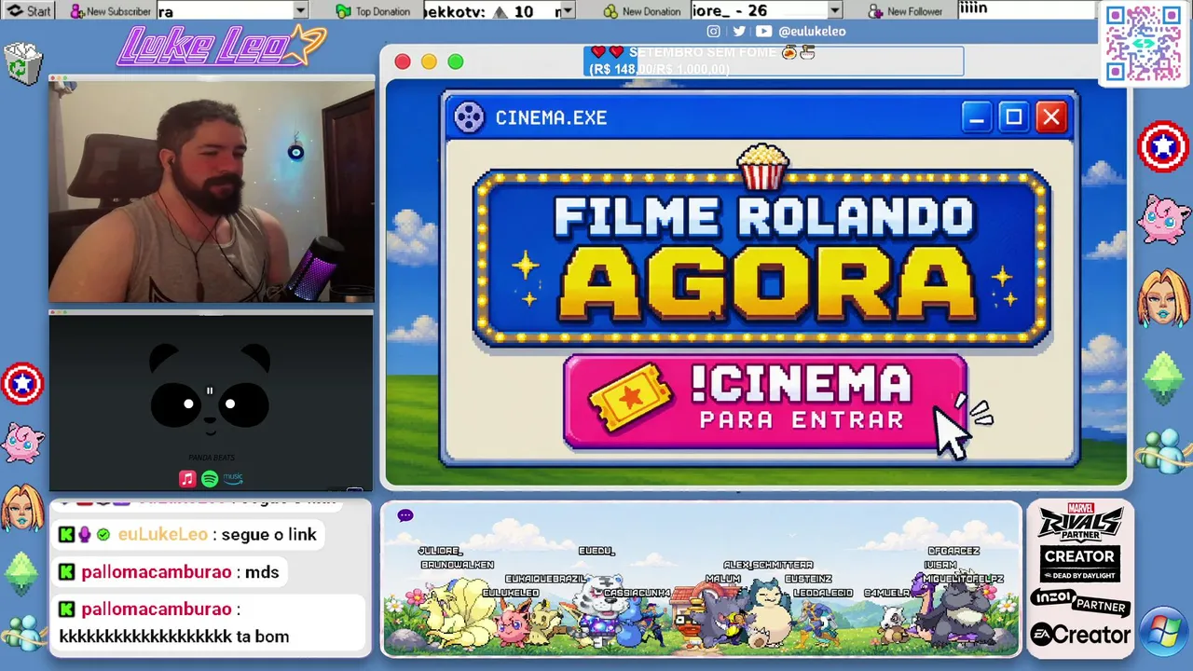Open the Start button in the top bar
Image resolution: width=1193 pixels, height=671 pixels.
[x=28, y=11]
